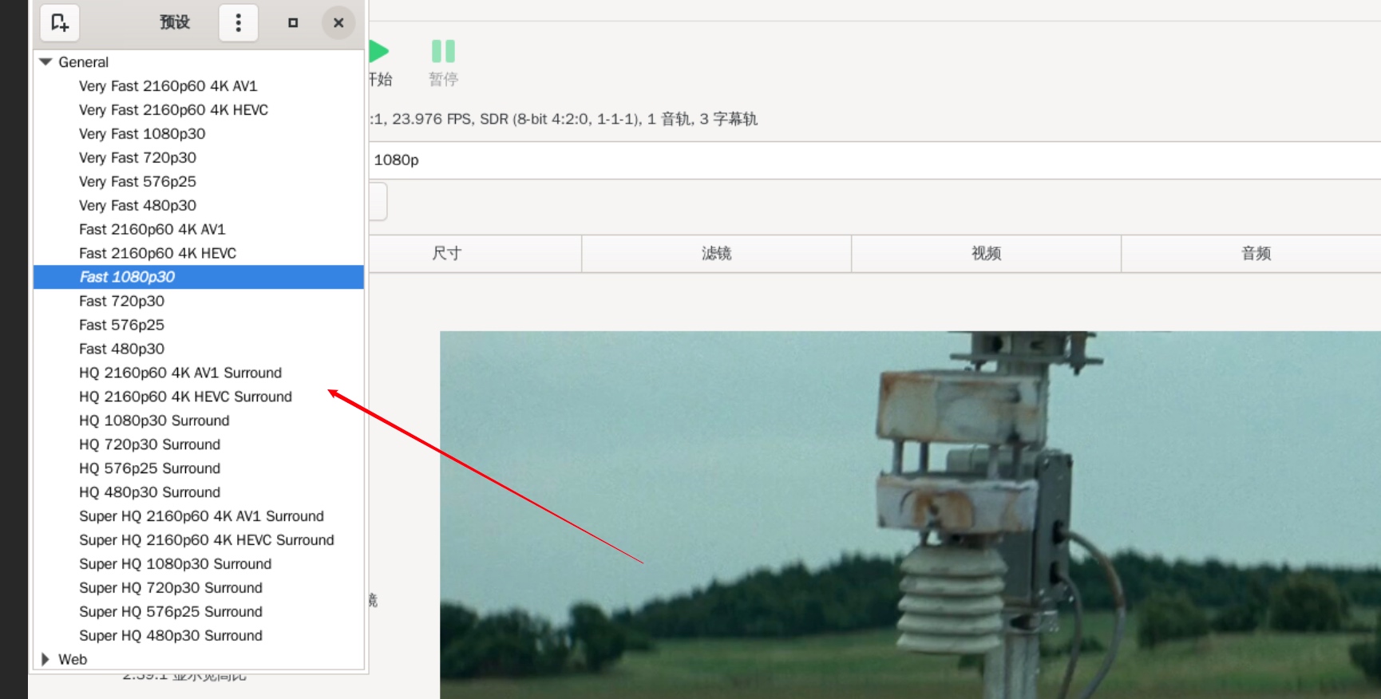Click the title field containing 1080p
This screenshot has width=1381, height=699.
[x=874, y=160]
